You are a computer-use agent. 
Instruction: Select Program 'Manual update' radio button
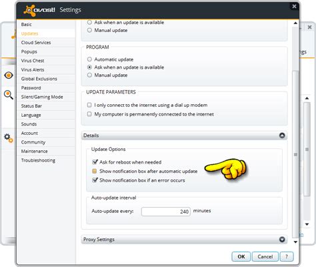click(x=89, y=75)
